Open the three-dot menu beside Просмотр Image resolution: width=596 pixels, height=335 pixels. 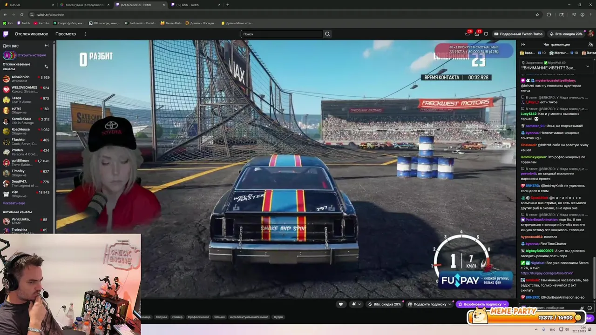[85, 34]
